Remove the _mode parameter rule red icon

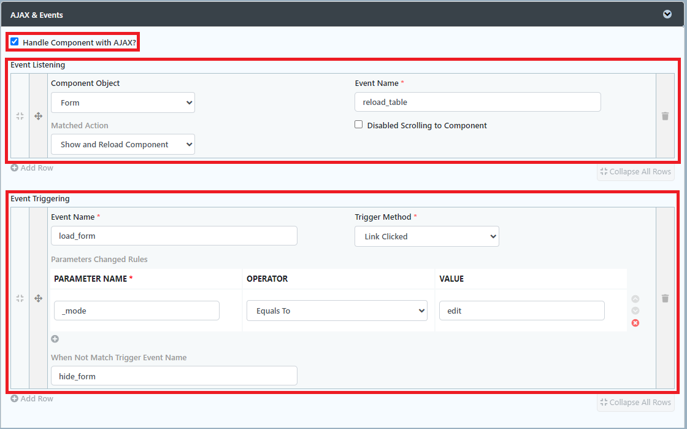(x=635, y=323)
